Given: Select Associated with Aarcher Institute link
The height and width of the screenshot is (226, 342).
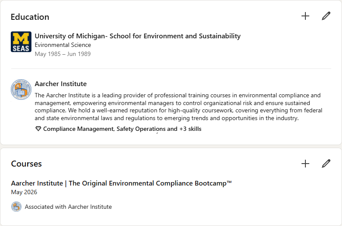Looking at the screenshot, I should click(68, 207).
